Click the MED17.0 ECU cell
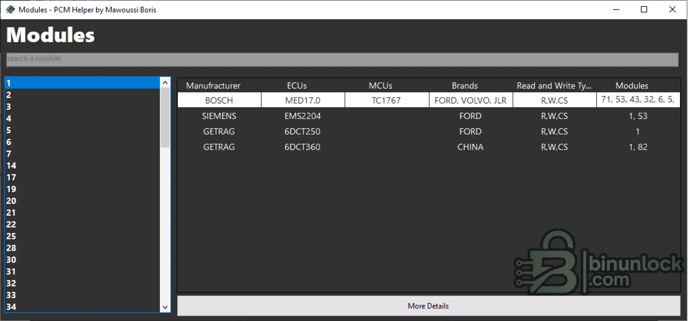The height and width of the screenshot is (321, 688). point(303,100)
